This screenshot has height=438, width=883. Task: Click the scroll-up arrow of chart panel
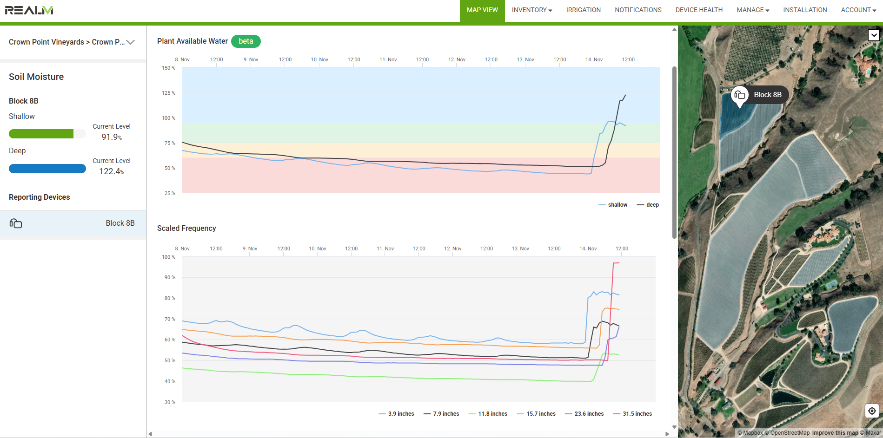[x=674, y=30]
